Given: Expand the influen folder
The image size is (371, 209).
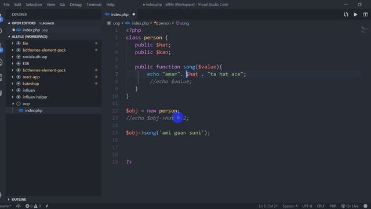Looking at the screenshot, I should click(x=13, y=91).
